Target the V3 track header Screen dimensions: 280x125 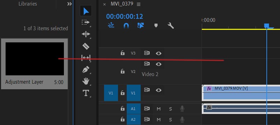tap(133, 53)
